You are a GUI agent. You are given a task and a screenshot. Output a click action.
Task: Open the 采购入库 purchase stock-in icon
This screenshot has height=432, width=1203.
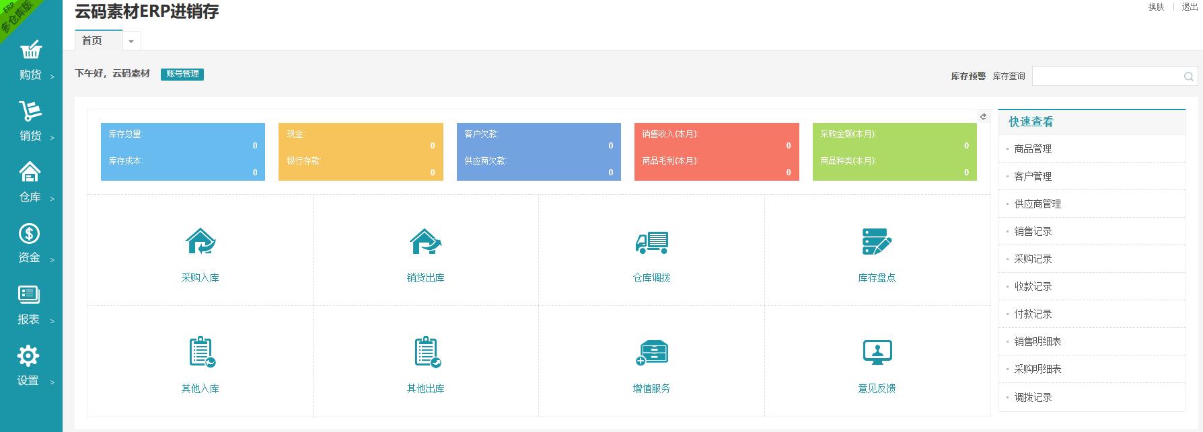tap(200, 242)
